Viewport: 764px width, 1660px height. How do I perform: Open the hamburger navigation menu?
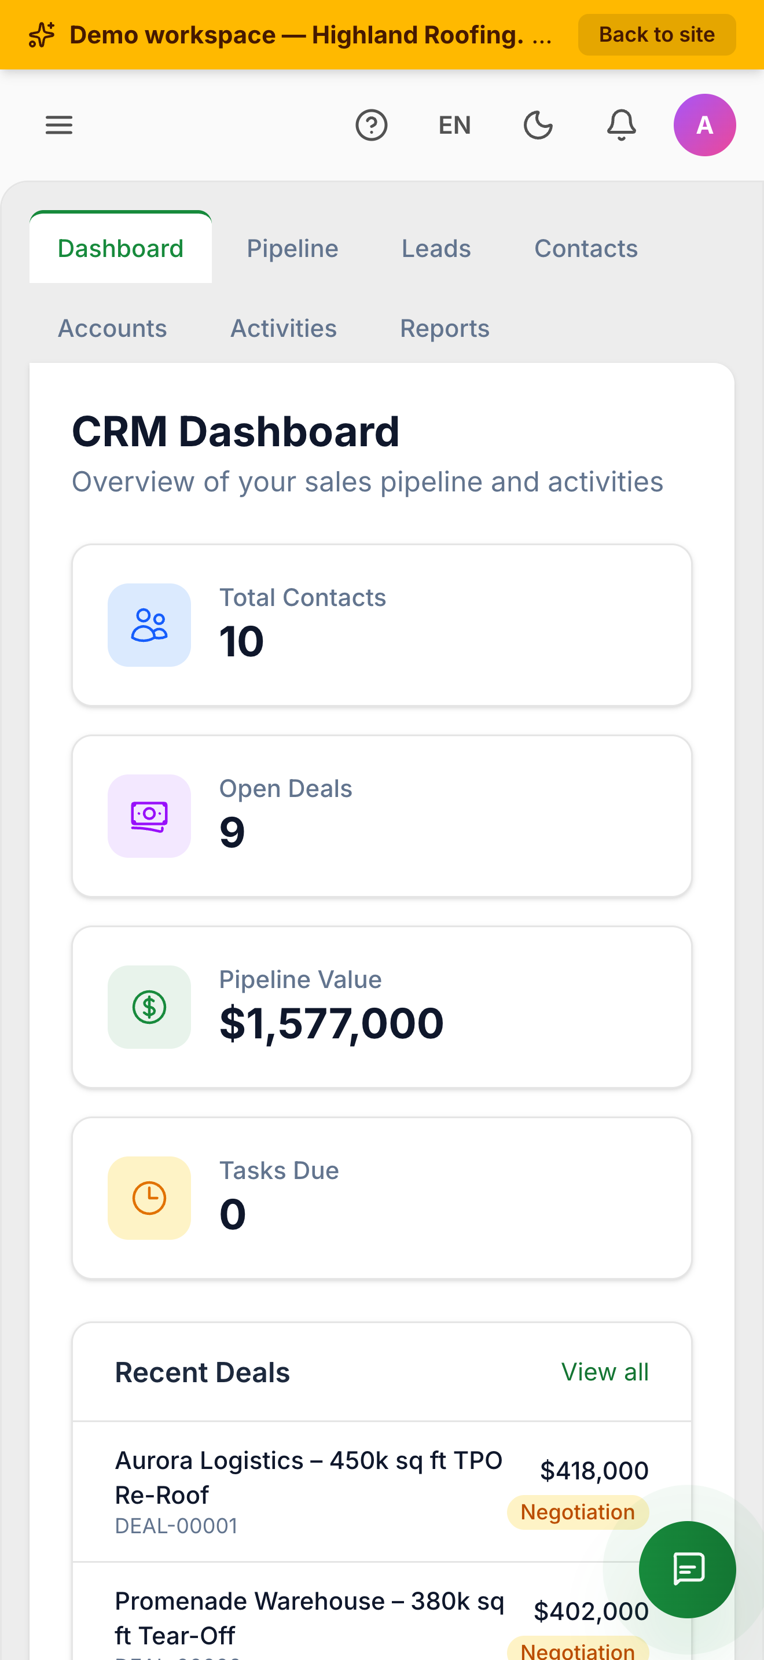coord(58,125)
